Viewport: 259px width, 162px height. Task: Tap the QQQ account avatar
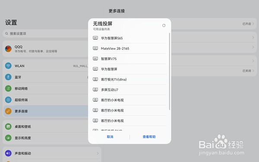pyautogui.click(x=8, y=49)
